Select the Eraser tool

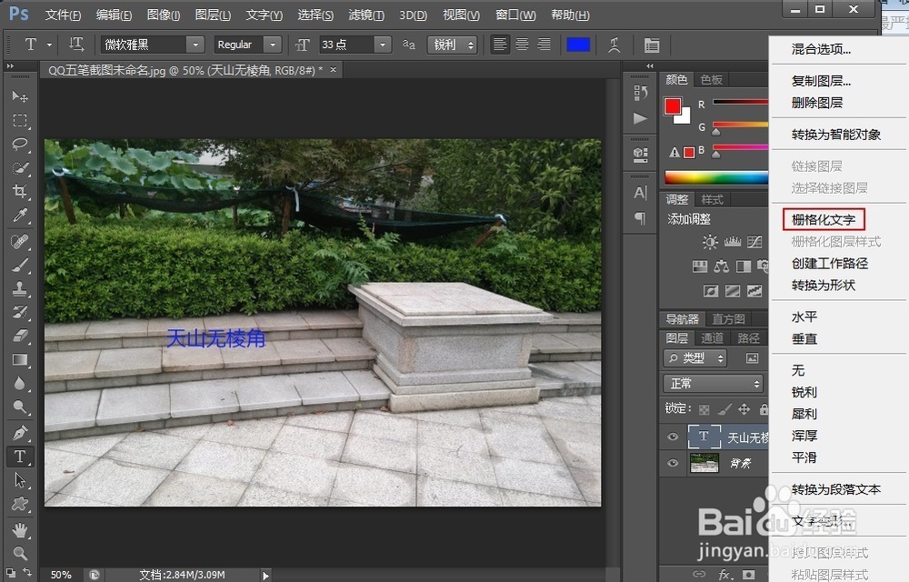(20, 336)
